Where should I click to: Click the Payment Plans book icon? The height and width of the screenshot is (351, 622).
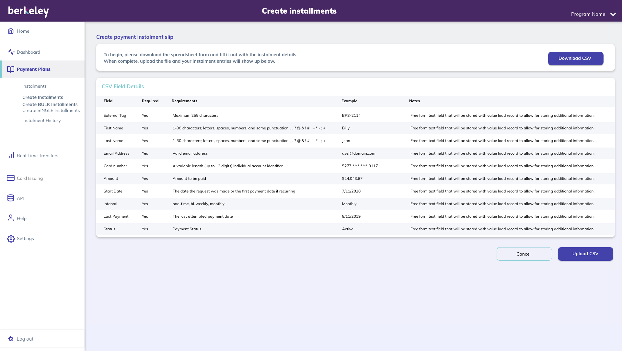pyautogui.click(x=11, y=69)
